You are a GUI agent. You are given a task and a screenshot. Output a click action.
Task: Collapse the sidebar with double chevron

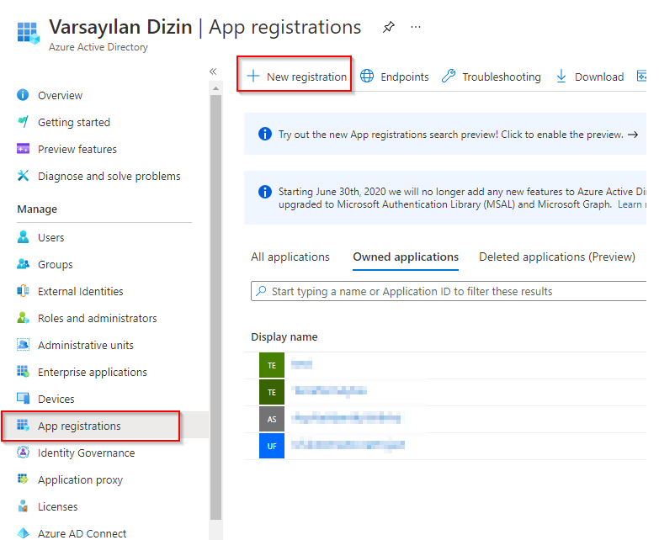pyautogui.click(x=213, y=71)
